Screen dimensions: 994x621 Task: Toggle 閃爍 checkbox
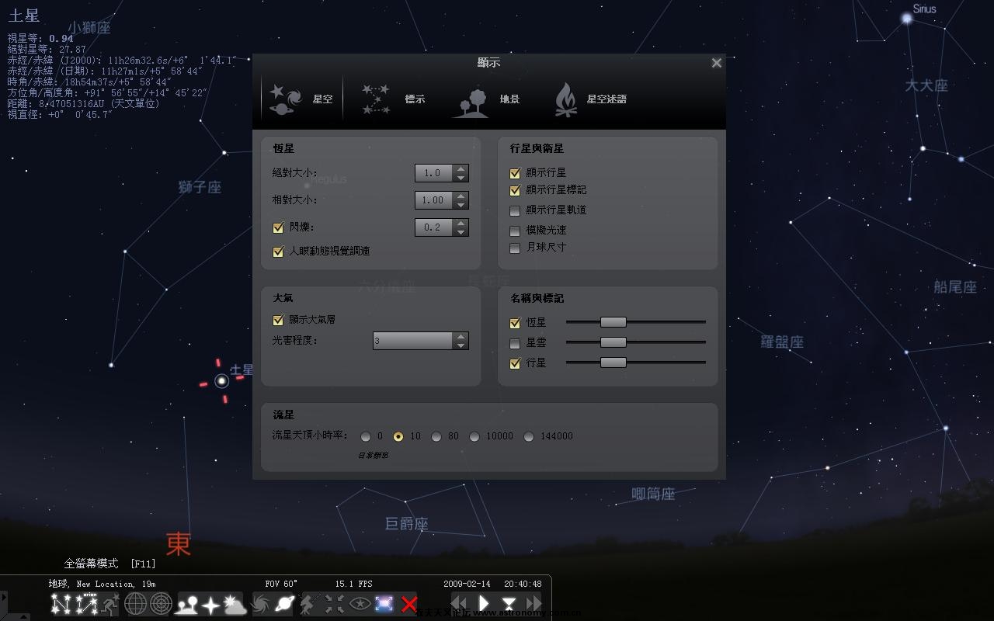278,227
